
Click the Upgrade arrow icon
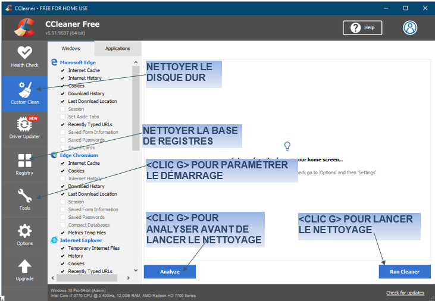click(24, 266)
